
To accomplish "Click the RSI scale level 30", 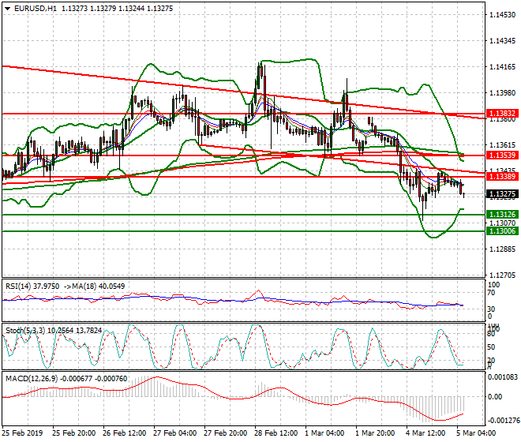I will point(492,309).
